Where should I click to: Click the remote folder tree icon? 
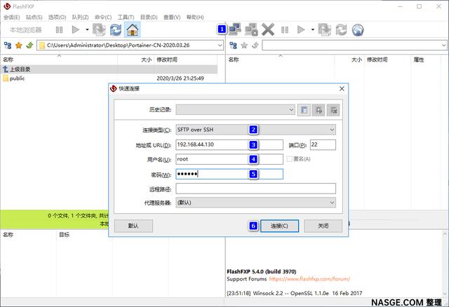tap(234, 45)
